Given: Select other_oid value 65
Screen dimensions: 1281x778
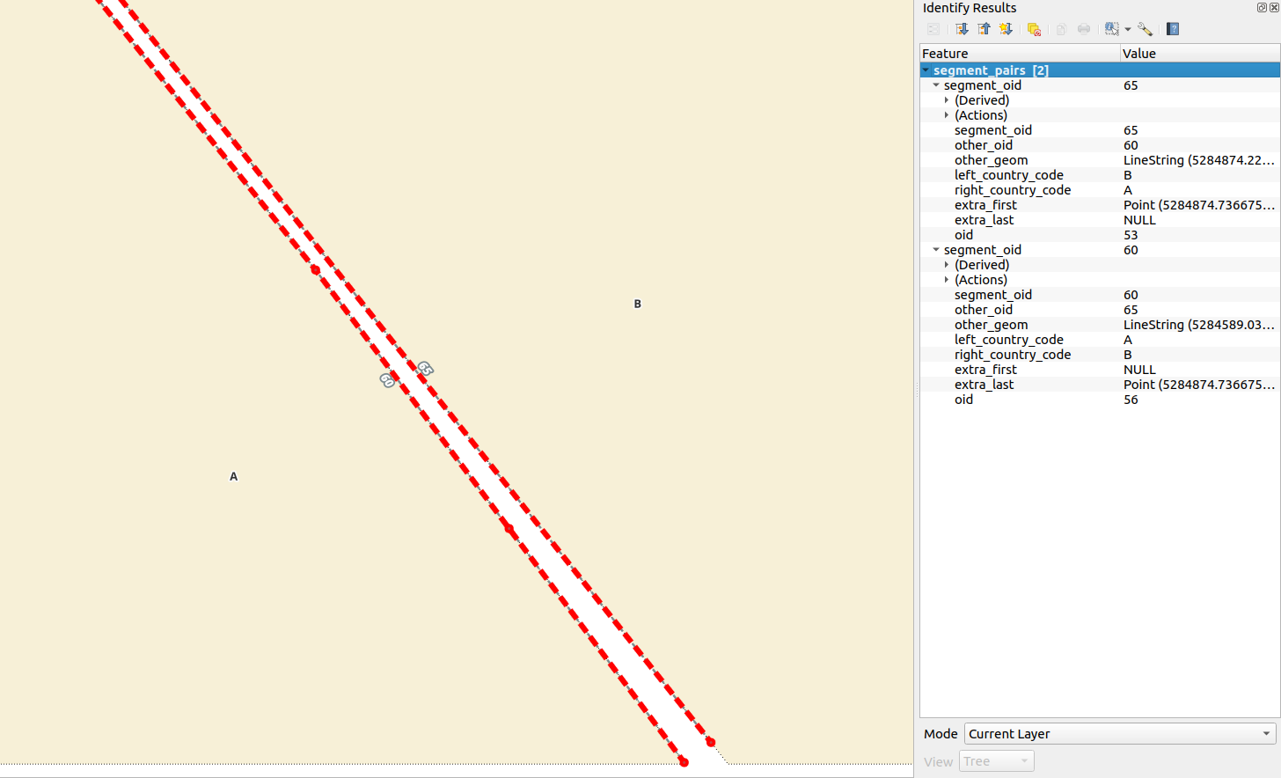Looking at the screenshot, I should [1131, 310].
